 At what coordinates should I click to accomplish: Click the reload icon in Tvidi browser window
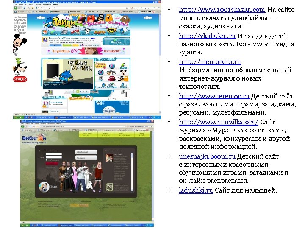tap(25, 8)
